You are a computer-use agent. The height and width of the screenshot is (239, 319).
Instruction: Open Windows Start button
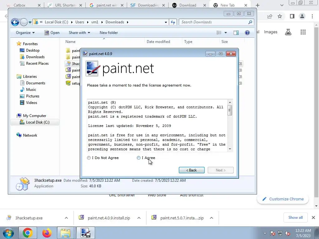coord(8,233)
